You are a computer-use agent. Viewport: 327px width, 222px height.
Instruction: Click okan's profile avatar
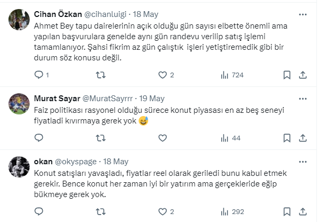click(x=20, y=166)
